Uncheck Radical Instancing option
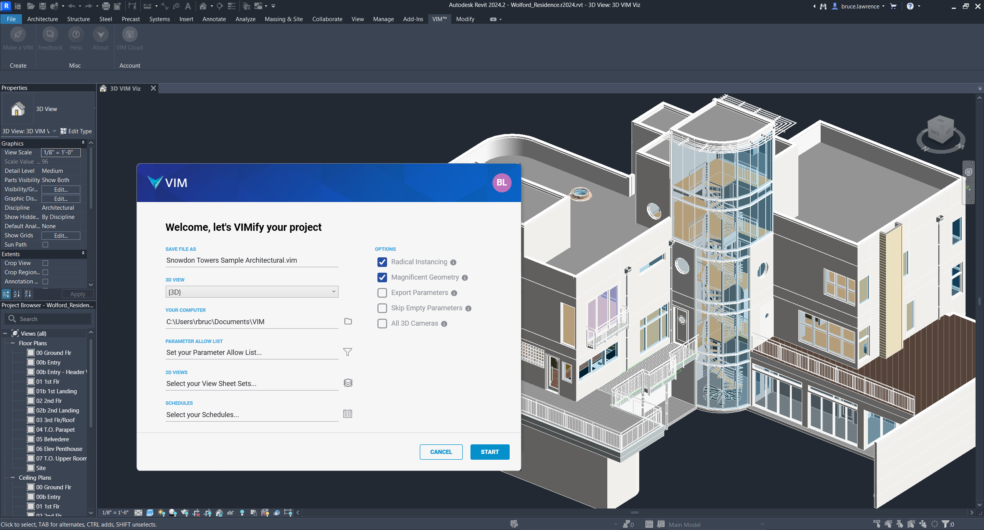Viewport: 984px width, 530px height. point(382,262)
